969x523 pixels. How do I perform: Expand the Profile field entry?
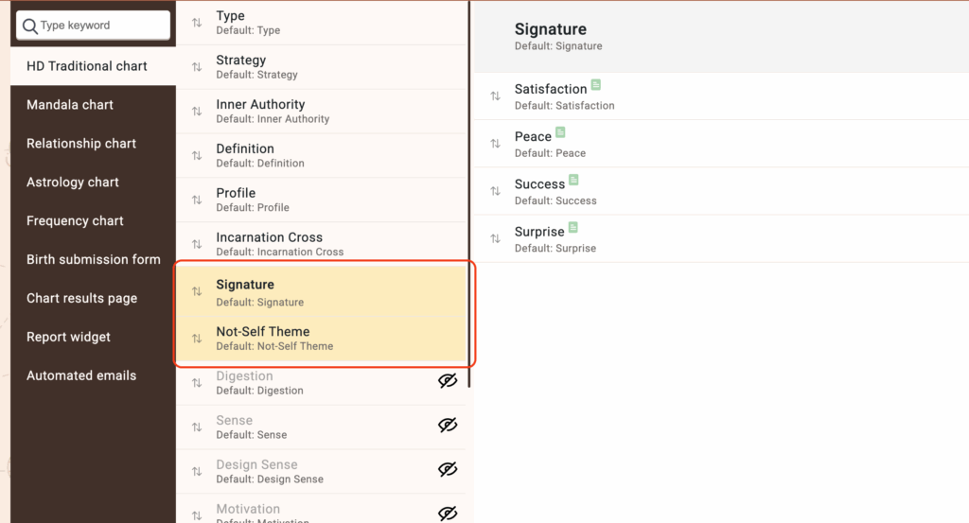(236, 199)
